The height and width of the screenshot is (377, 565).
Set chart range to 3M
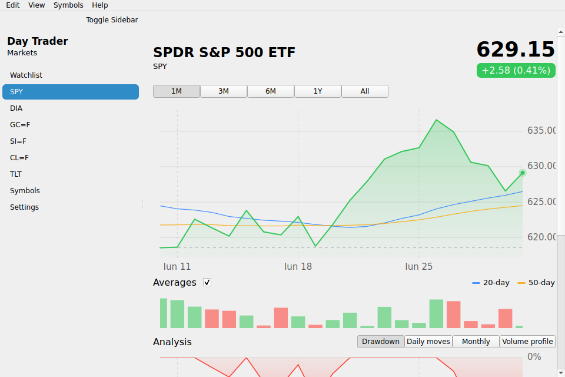tap(224, 91)
